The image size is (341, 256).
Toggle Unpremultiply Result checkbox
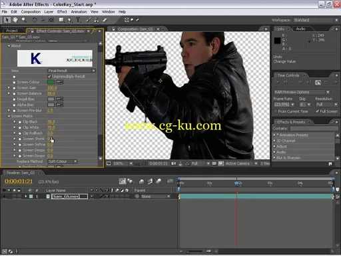49,77
